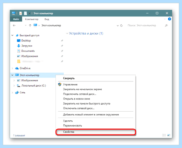Viewport: 182px width, 148px height.
Task: Click the help question mark icon
Action: [169, 19]
